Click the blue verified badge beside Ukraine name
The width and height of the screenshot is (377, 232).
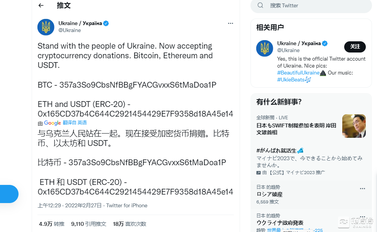coord(106,23)
